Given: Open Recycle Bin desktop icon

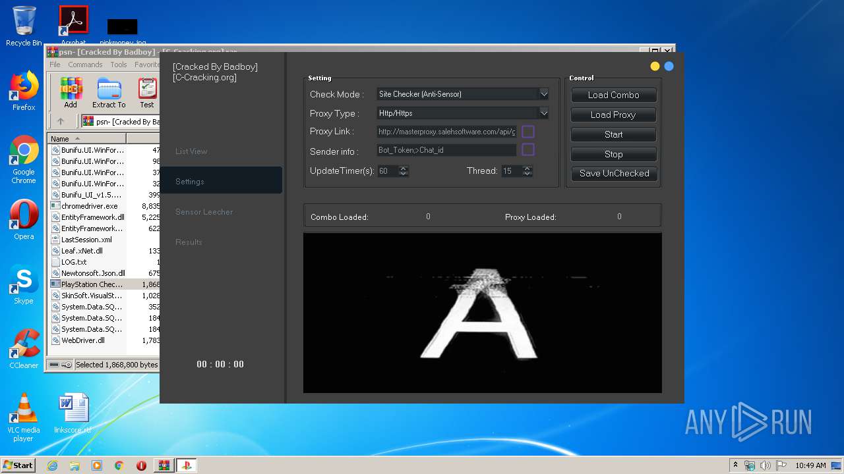Looking at the screenshot, I should pyautogui.click(x=24, y=26).
